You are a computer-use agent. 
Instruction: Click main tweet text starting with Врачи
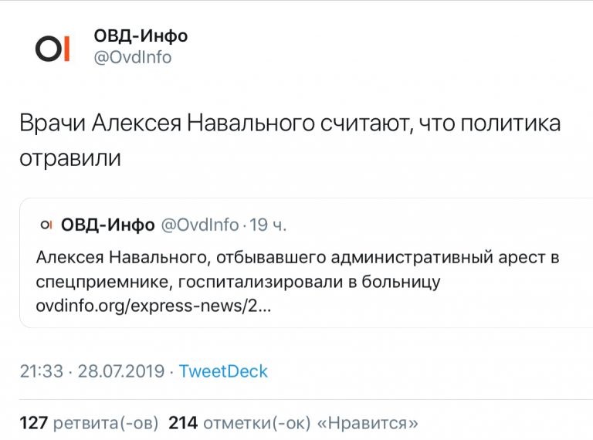[290, 124]
